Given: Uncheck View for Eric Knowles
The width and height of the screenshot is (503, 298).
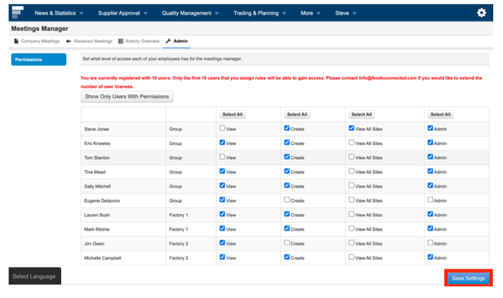Looking at the screenshot, I should (222, 142).
